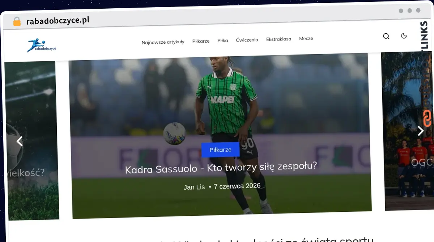This screenshot has width=434, height=242.
Task: Select Piłka in navigation
Action: [x=222, y=40]
